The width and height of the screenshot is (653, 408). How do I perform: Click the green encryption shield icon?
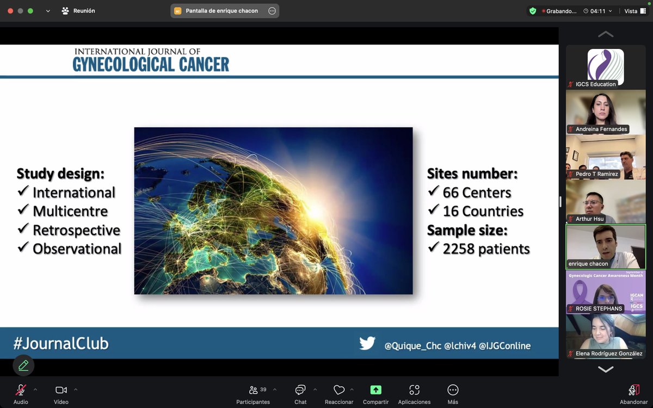tap(533, 11)
